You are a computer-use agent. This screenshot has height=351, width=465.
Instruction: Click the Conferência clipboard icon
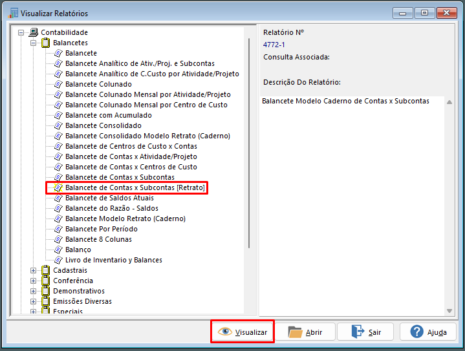pos(45,281)
